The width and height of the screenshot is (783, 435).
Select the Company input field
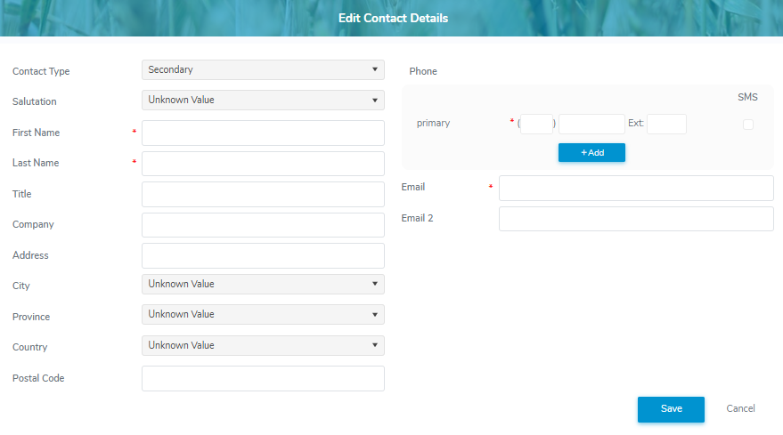click(263, 225)
